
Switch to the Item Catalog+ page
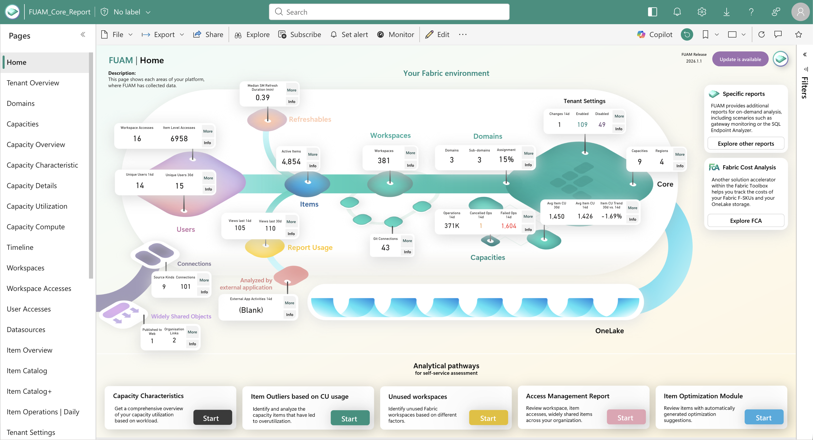pyautogui.click(x=45, y=391)
